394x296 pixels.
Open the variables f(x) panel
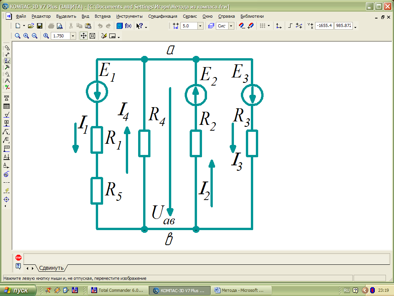[128, 26]
